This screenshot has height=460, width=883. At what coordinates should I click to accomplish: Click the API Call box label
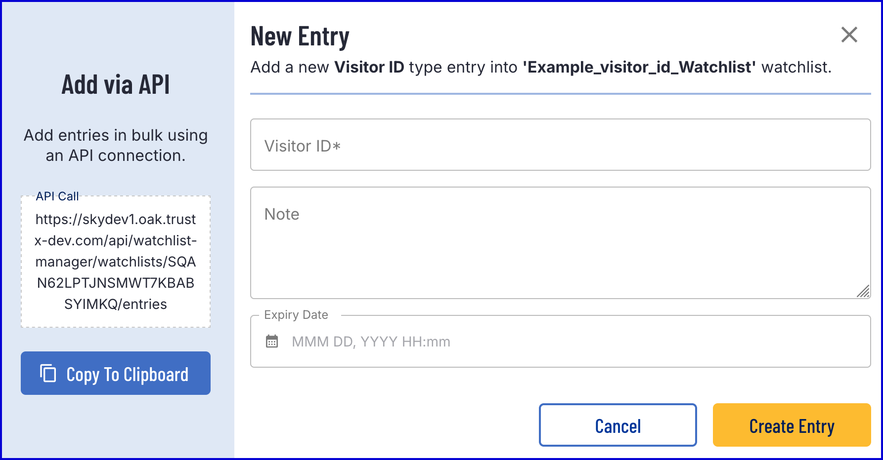click(57, 196)
